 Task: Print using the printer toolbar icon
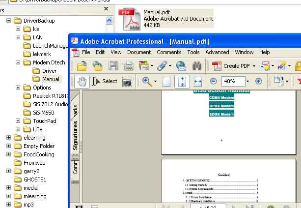tap(129, 66)
